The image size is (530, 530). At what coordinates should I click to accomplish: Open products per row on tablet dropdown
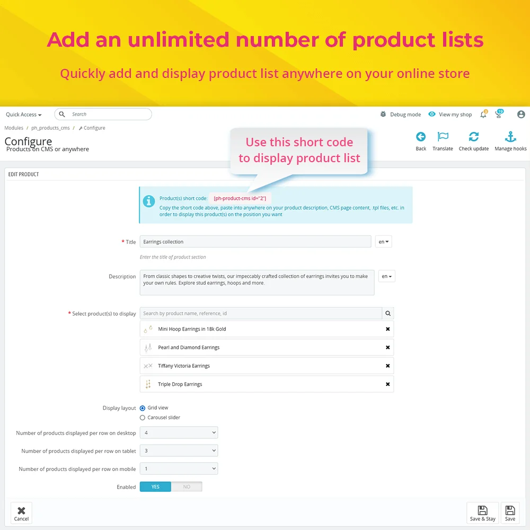coord(179,451)
